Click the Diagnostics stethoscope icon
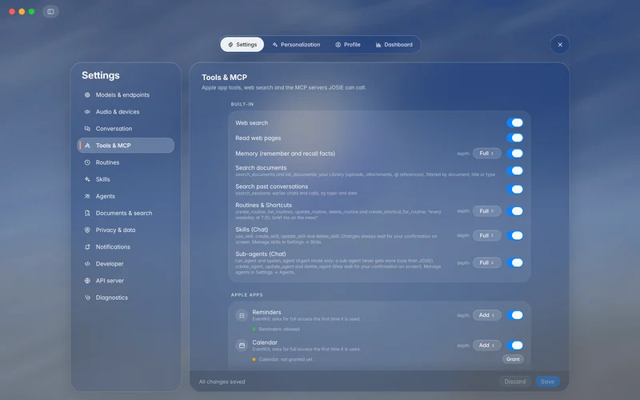Image resolution: width=640 pixels, height=400 pixels. [87, 298]
